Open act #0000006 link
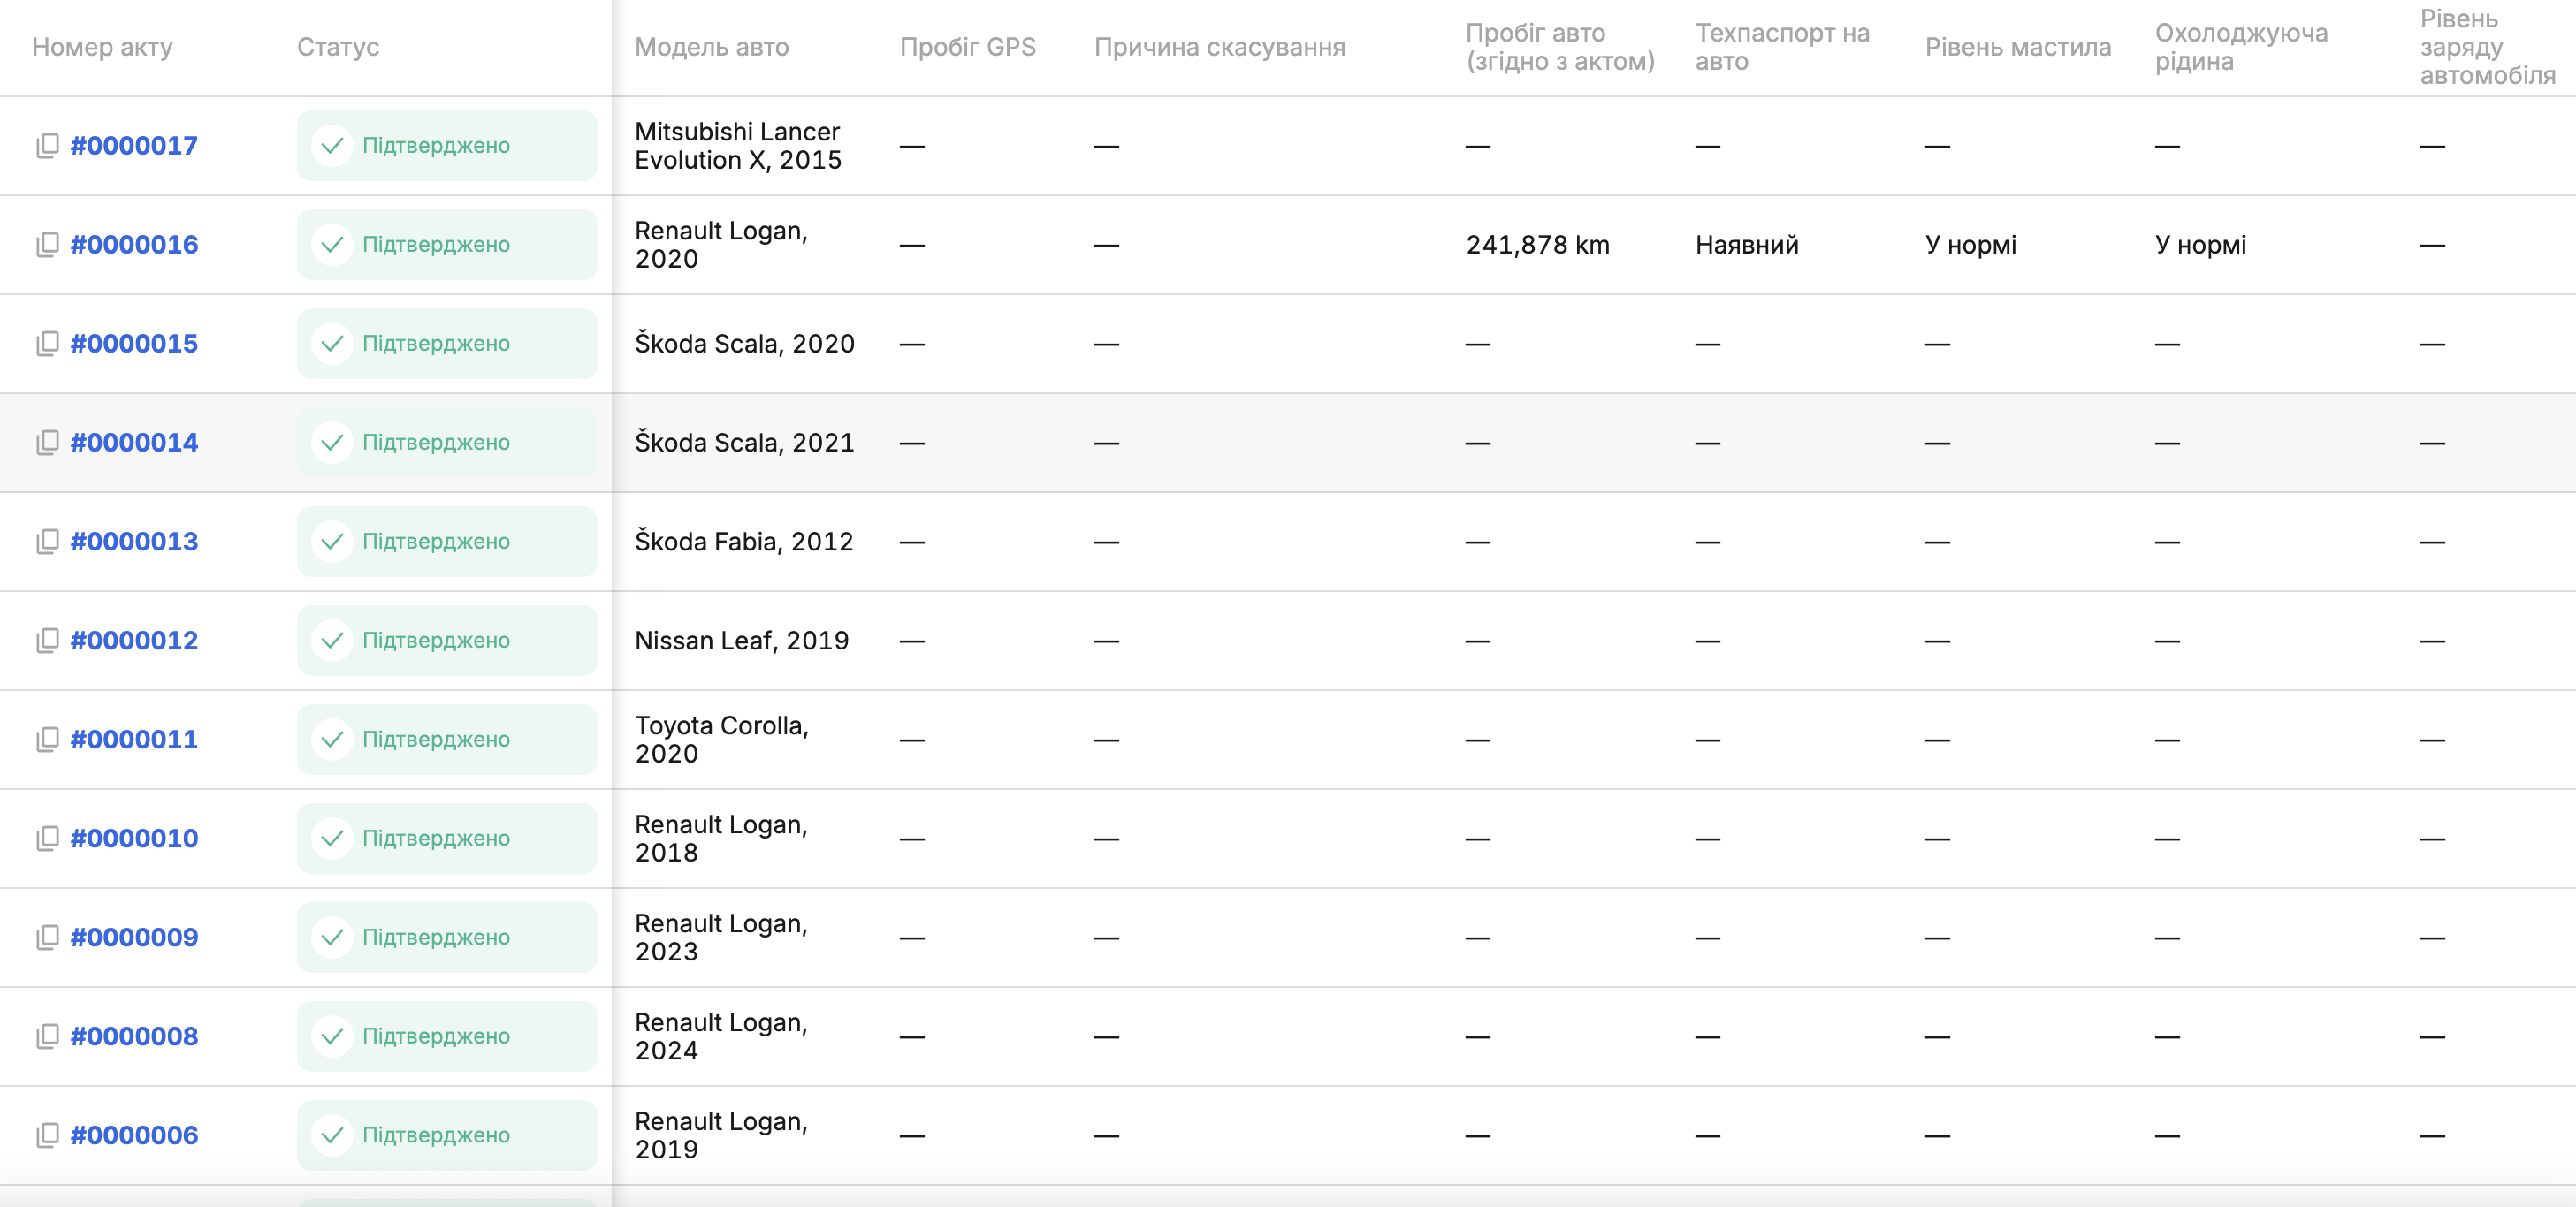This screenshot has height=1207, width=2576. (x=134, y=1135)
